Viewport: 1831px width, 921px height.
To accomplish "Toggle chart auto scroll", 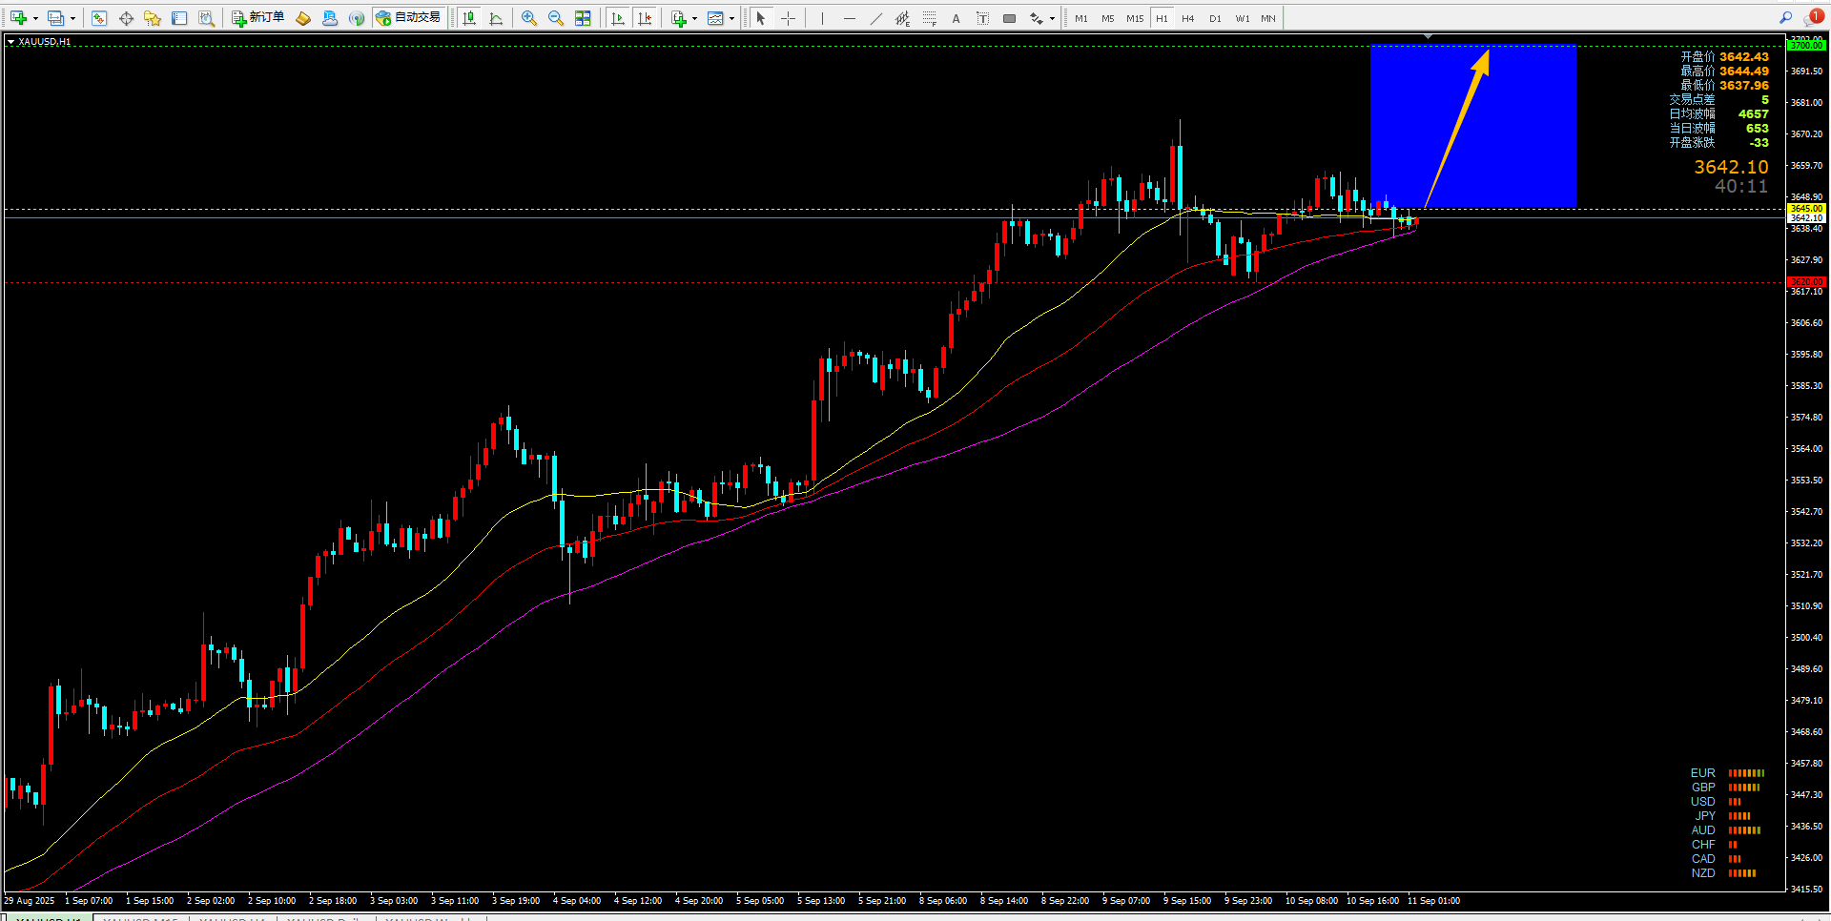I will (618, 18).
